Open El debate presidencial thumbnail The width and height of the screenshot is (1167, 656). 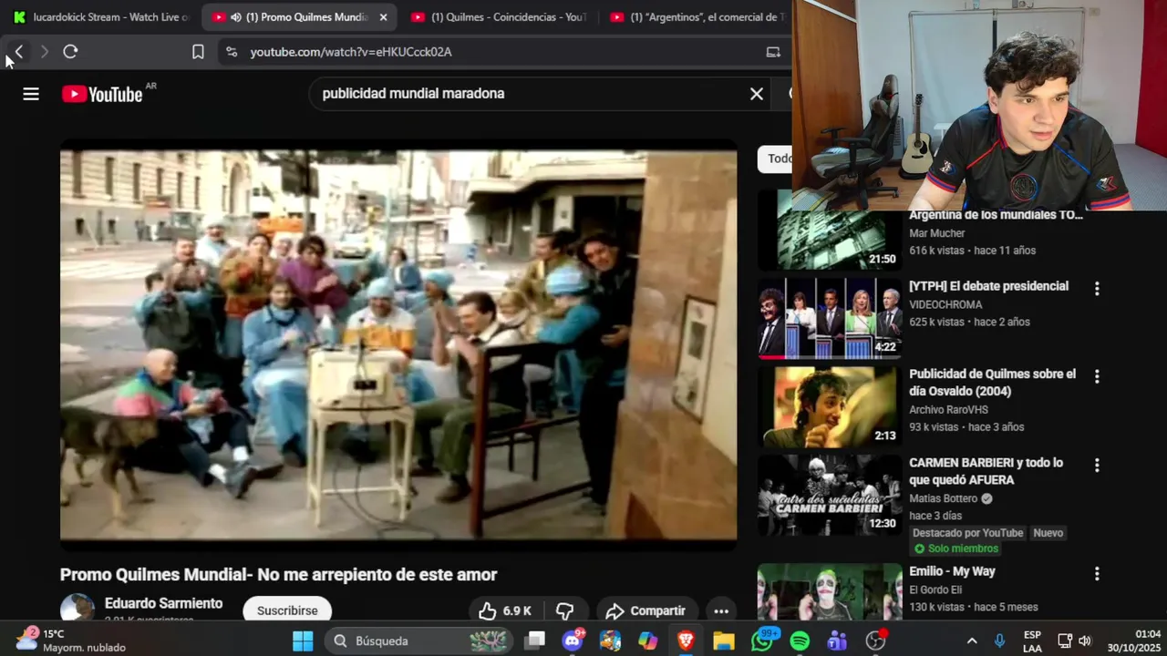(830, 319)
